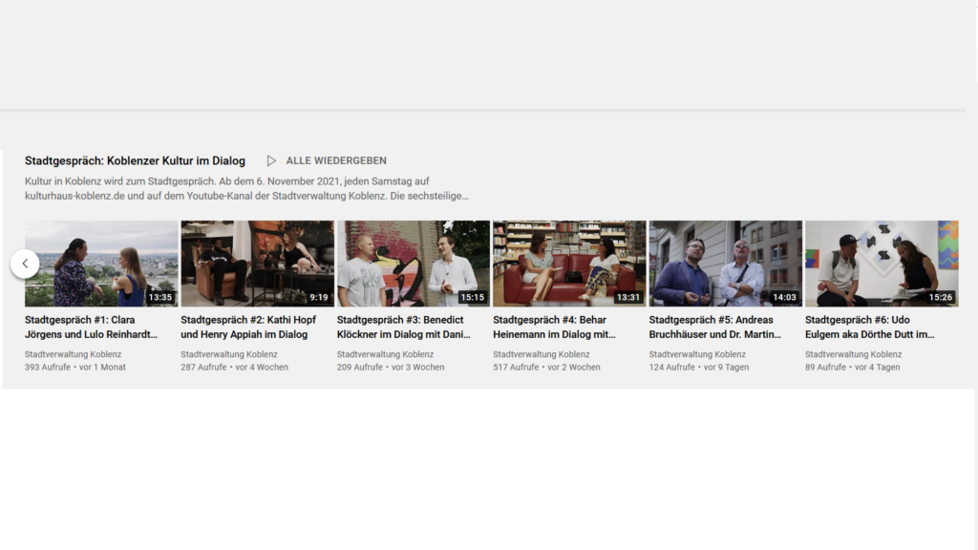This screenshot has height=550, width=978.
Task: Open thumbnail of Stadtgespräch #5 video
Action: (726, 264)
